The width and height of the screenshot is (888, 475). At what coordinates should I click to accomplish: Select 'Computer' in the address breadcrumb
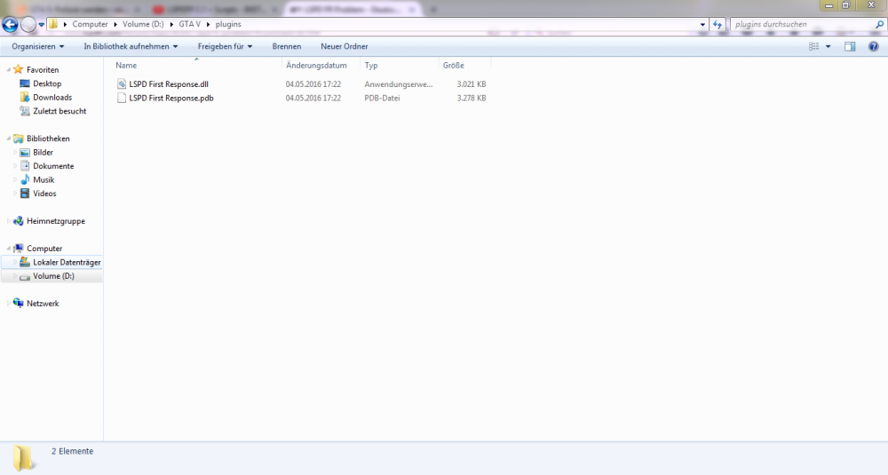[x=90, y=24]
